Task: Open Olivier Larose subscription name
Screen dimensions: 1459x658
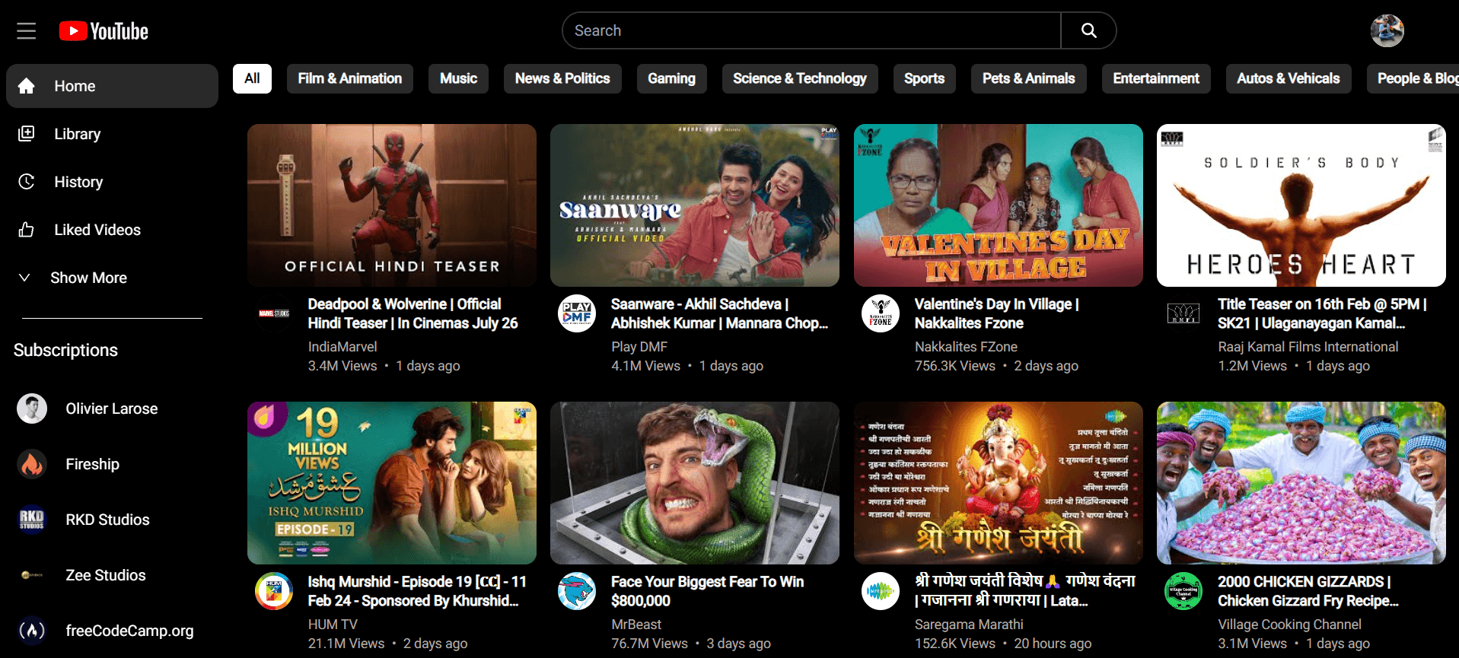Action: click(x=112, y=408)
